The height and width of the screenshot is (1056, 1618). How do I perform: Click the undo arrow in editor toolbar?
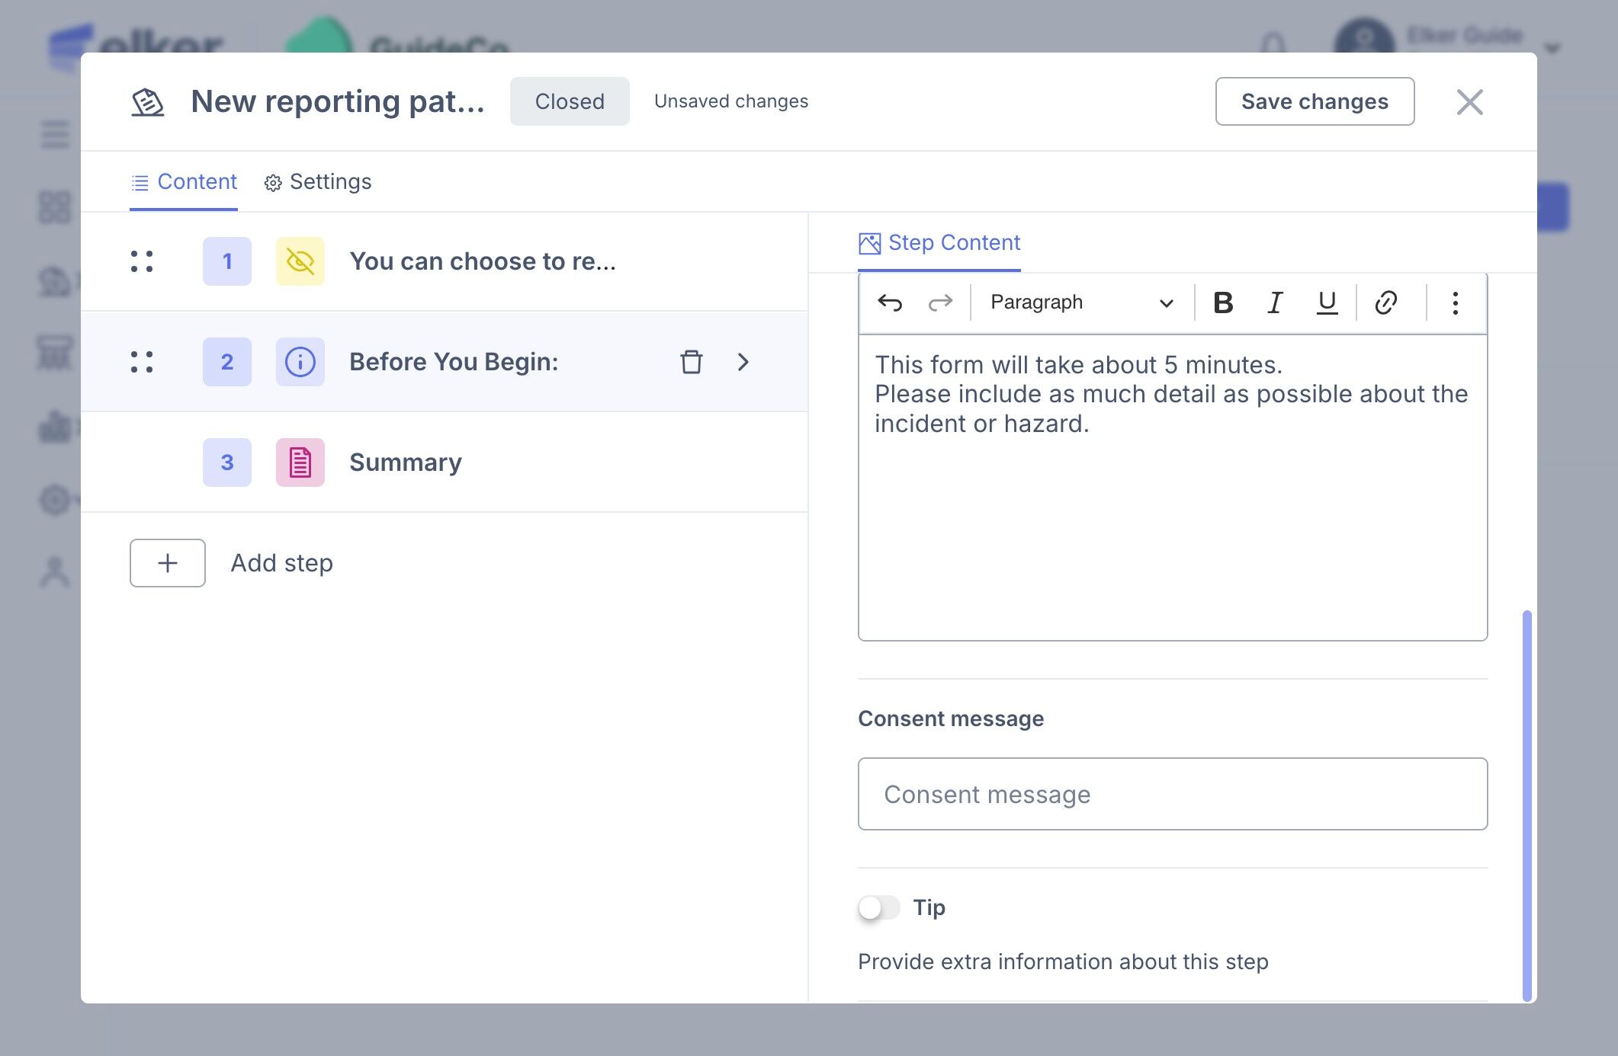pos(889,302)
